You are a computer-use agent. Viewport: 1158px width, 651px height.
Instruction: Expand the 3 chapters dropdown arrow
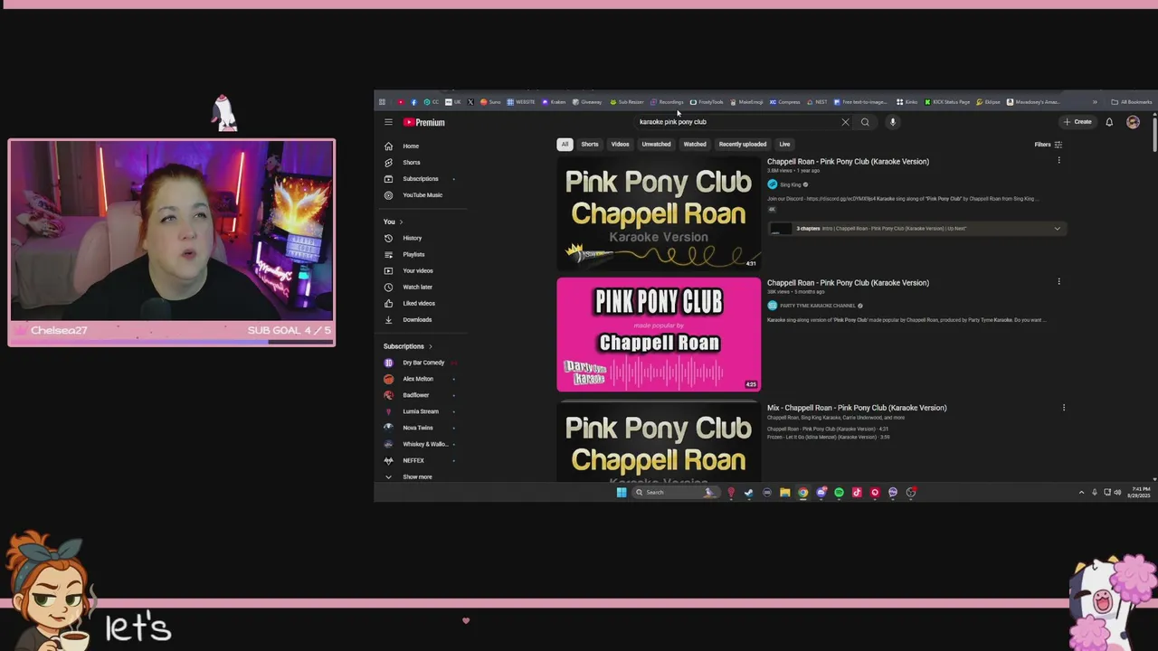tap(1057, 229)
